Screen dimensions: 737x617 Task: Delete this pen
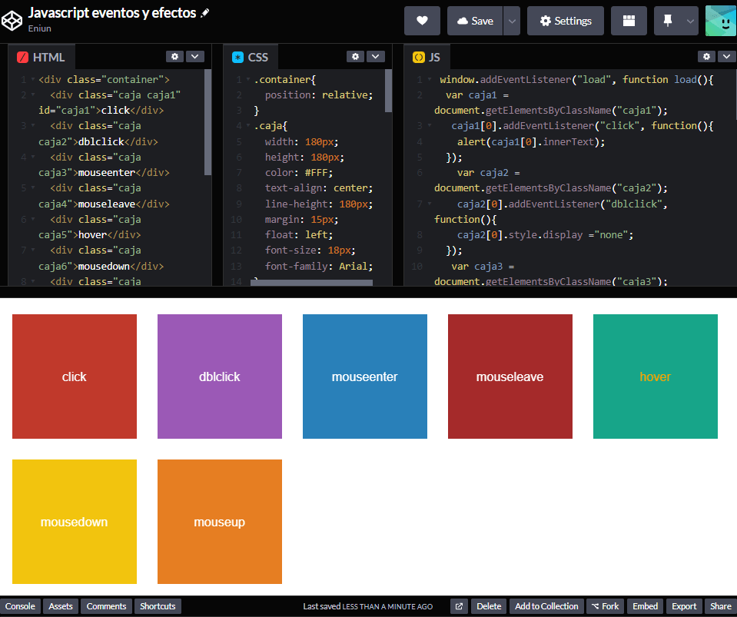pyautogui.click(x=489, y=606)
